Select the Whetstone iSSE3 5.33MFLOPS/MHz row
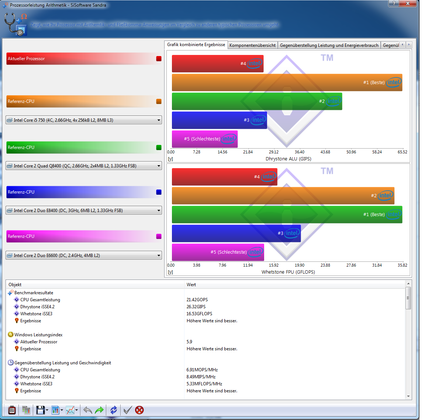Screen dimensions: 425x420 205,384
